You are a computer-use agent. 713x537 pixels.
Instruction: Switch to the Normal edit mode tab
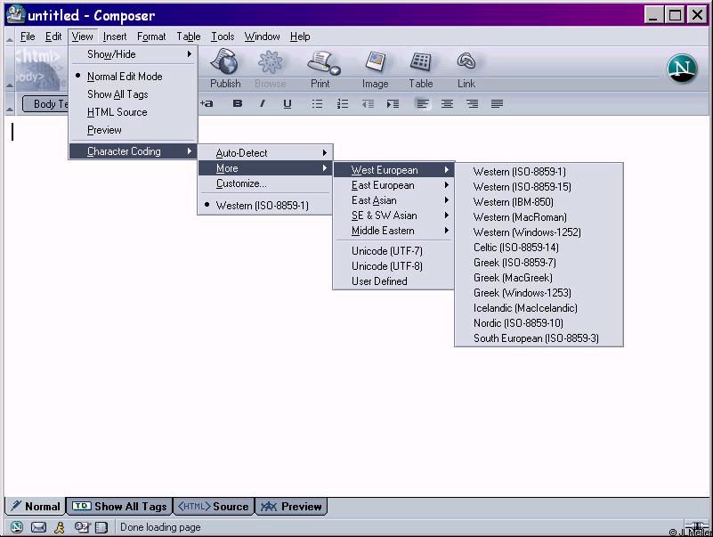(x=36, y=506)
